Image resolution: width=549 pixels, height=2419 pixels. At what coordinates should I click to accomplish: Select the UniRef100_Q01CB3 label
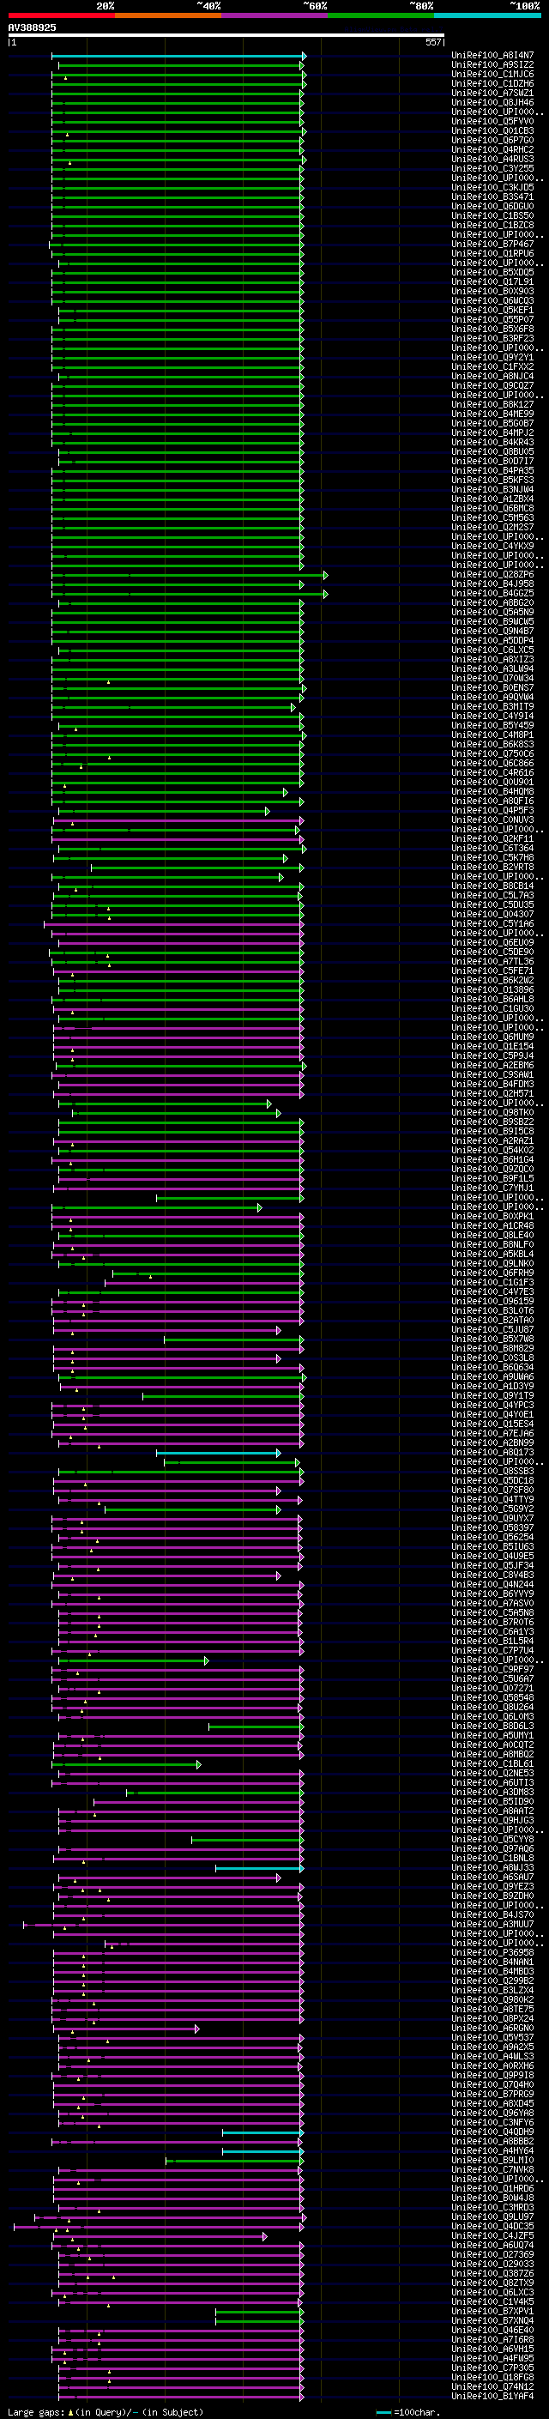(492, 130)
